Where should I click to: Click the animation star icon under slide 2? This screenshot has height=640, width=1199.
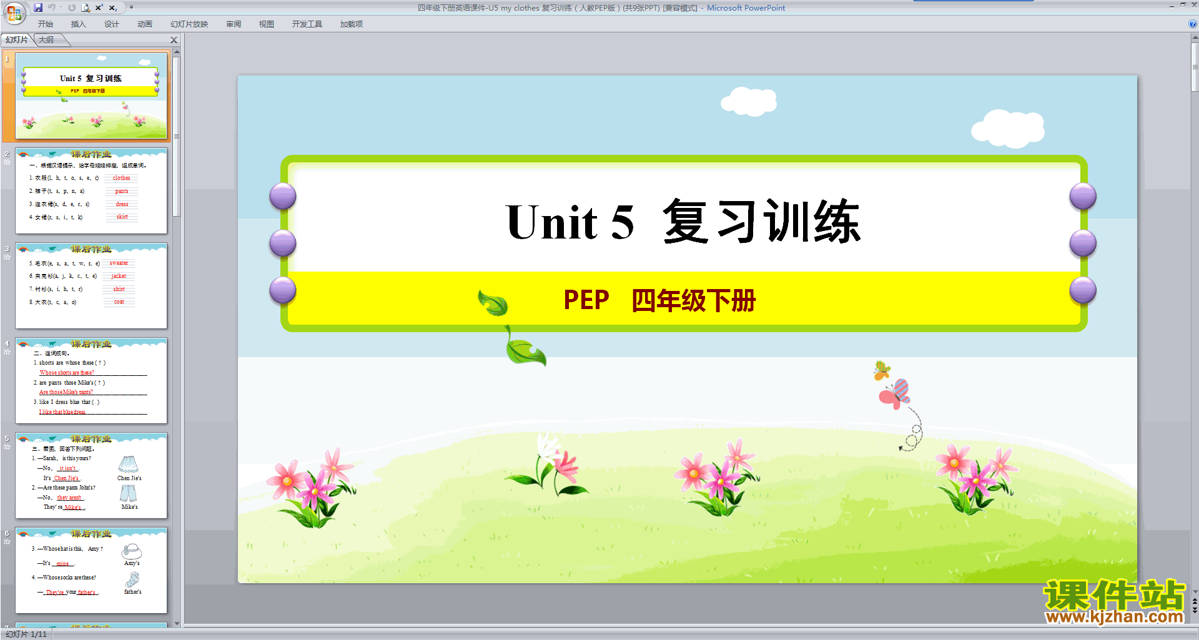[7, 162]
